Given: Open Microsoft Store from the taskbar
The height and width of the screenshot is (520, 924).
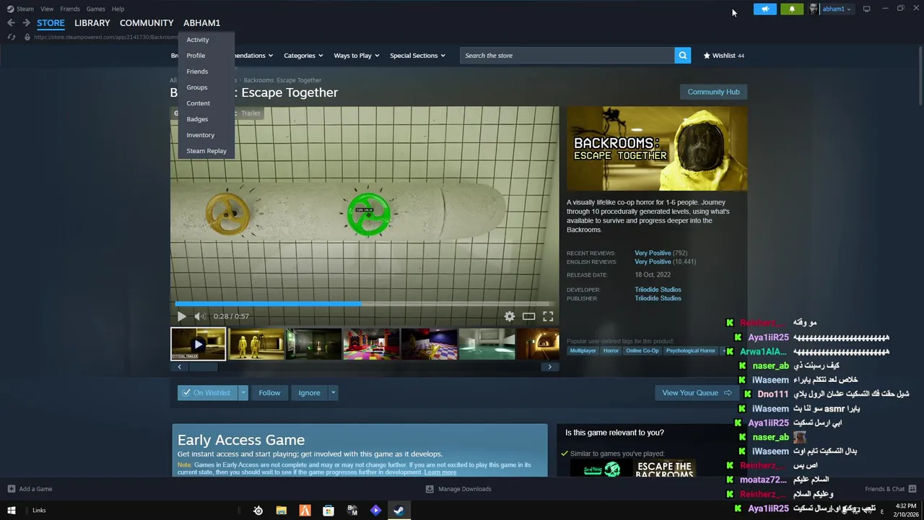Looking at the screenshot, I should click(328, 511).
